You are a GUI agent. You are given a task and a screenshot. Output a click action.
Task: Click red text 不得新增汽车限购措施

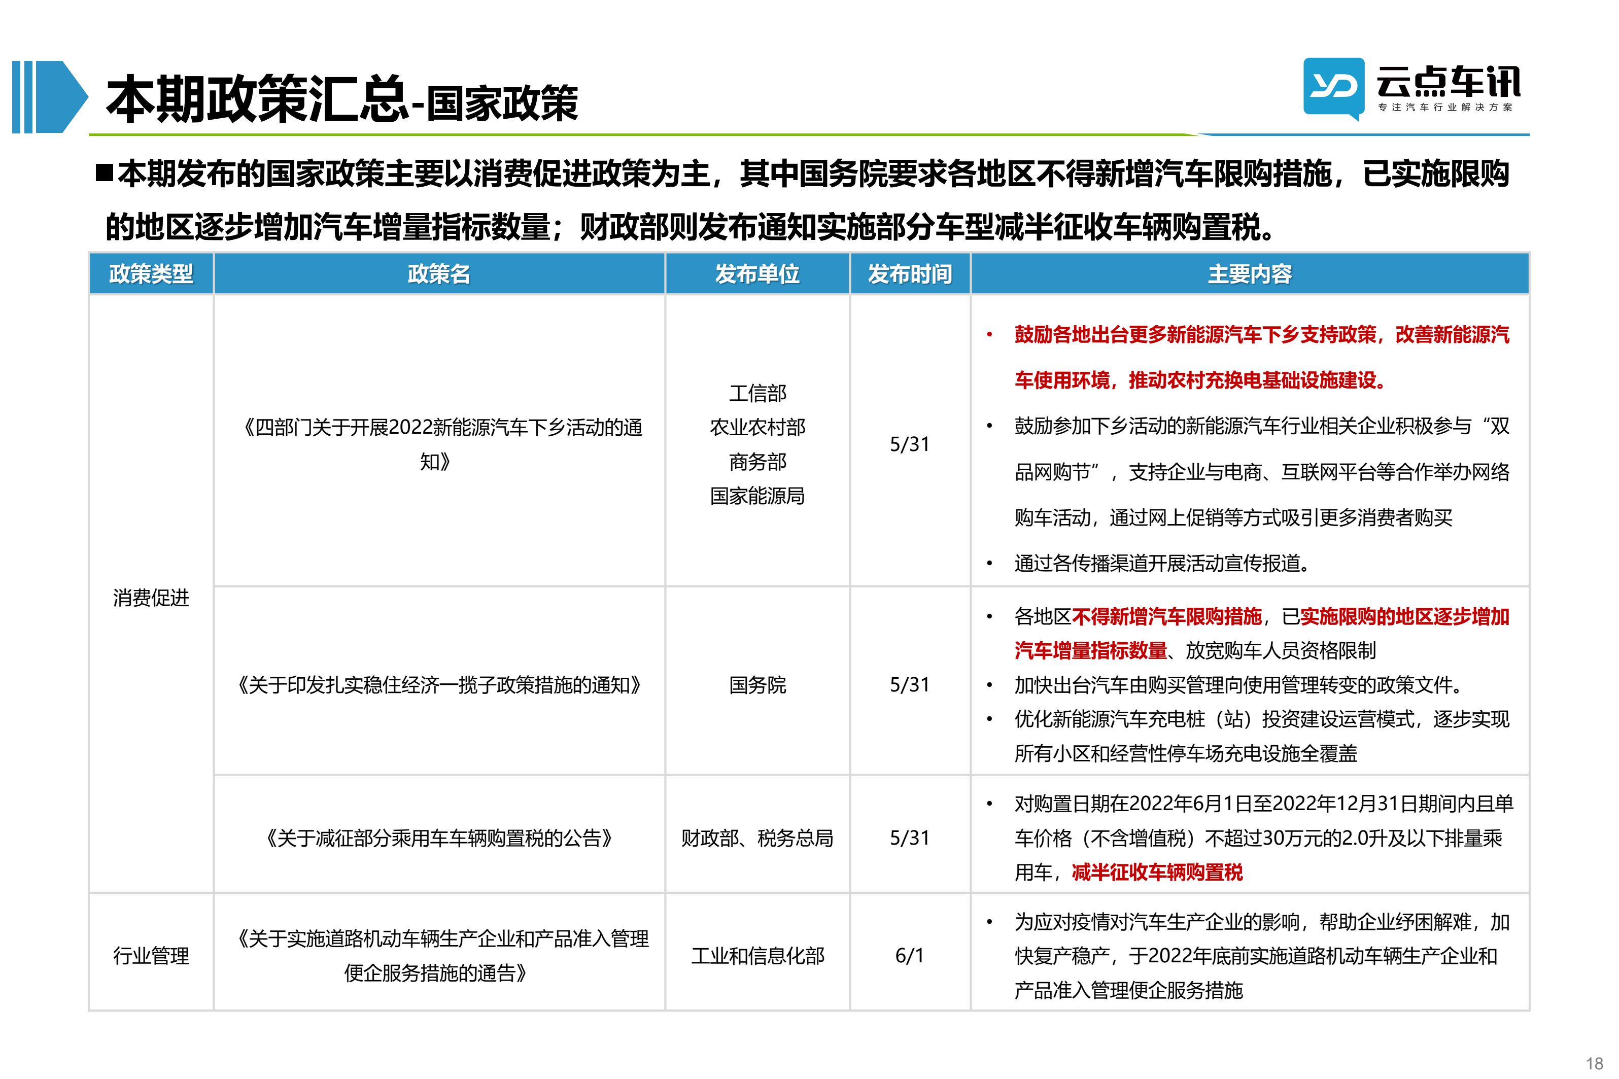(x=1167, y=616)
